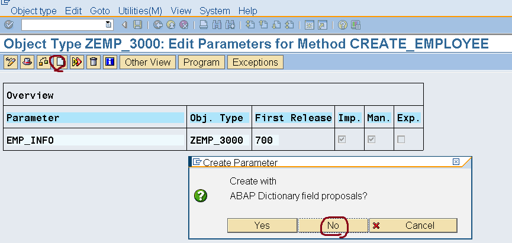The width and height of the screenshot is (512, 243).
Task: Toggle the Exp. checkbox for EMP_INFO
Action: 401,140
